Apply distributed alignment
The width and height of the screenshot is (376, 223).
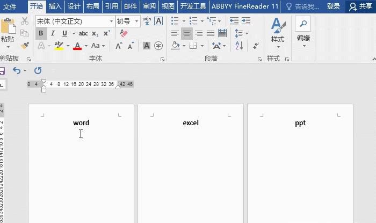tap(222, 33)
